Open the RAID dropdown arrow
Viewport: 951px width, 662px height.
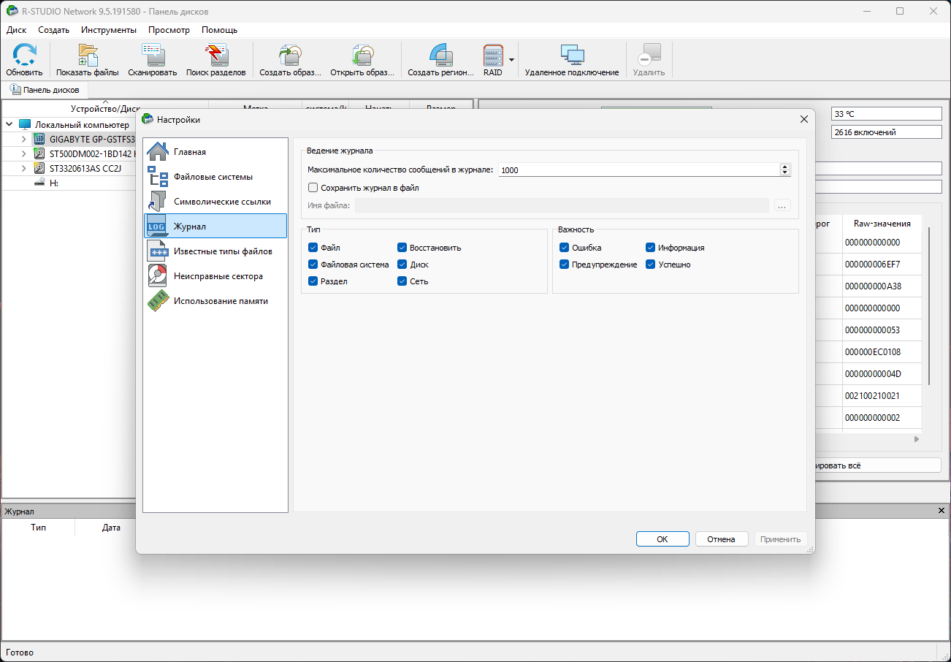click(512, 60)
